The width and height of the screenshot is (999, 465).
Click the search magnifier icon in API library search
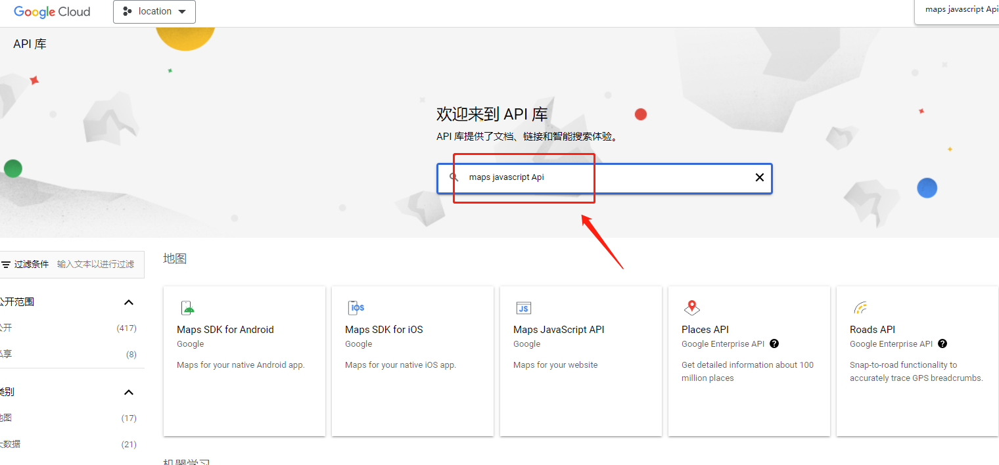pos(453,177)
